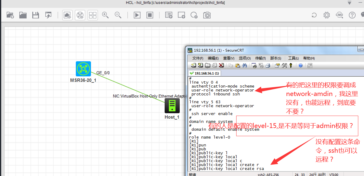Screen dimensions: 364x176
Task: Toggle the interface label visibility button
Action: click(80, 15)
